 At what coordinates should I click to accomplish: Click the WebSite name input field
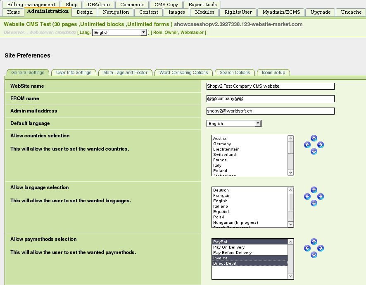(270, 86)
